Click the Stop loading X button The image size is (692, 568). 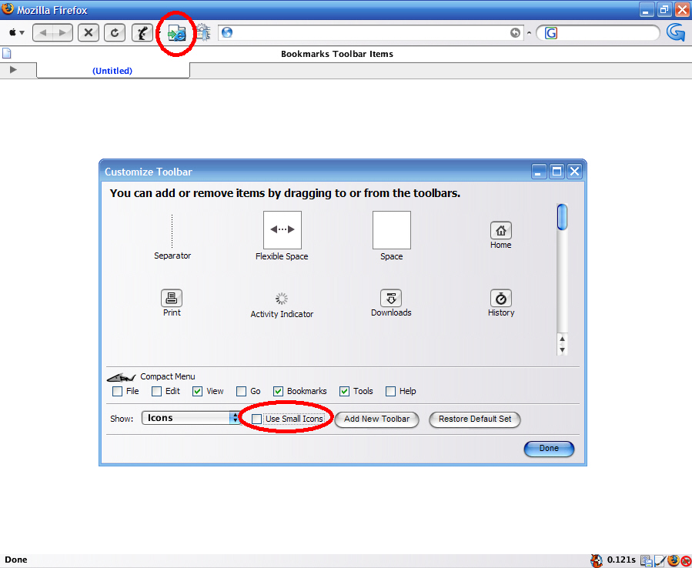[x=89, y=32]
